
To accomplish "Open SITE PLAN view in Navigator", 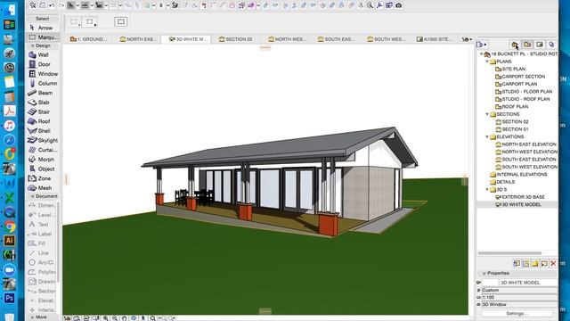I will click(510, 69).
